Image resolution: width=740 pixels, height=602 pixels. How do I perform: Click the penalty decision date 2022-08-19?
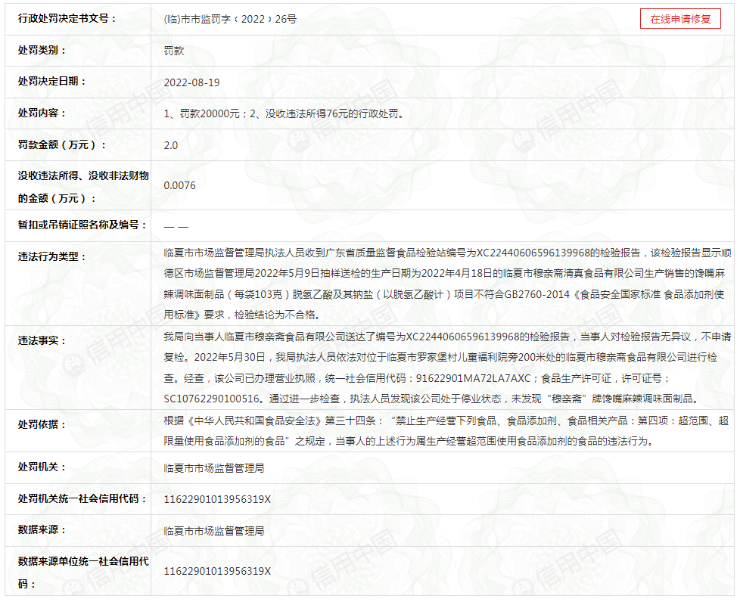[191, 82]
